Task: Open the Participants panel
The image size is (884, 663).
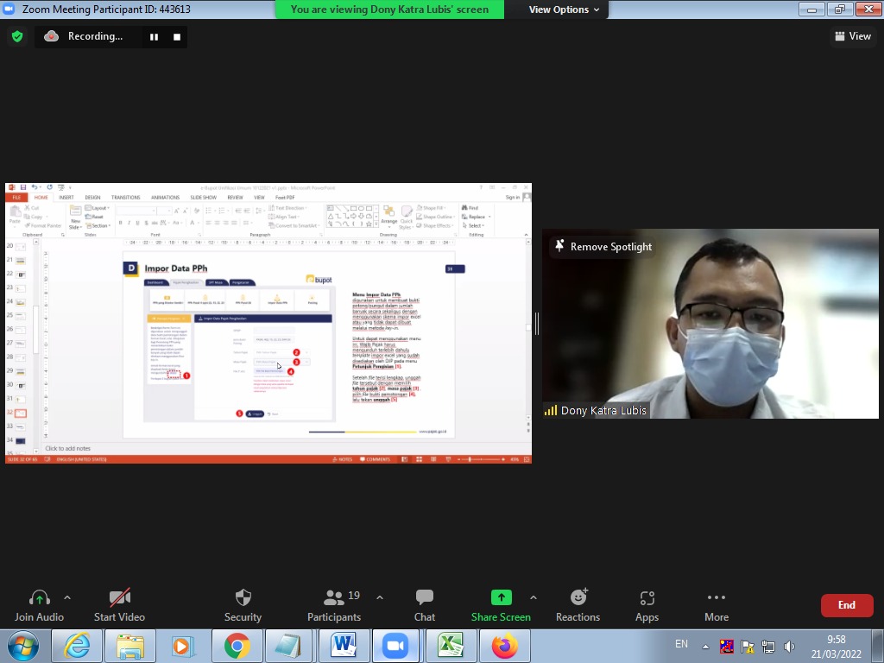Action: [x=334, y=598]
